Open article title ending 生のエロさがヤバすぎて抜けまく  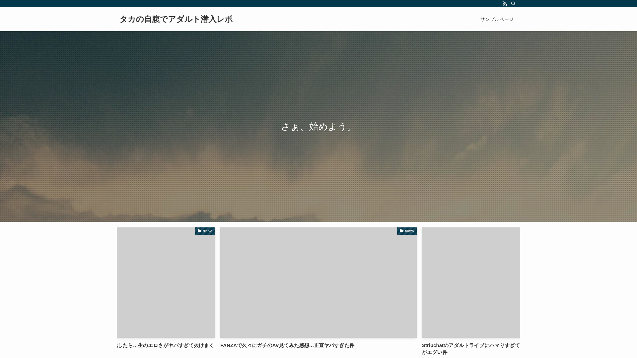pyautogui.click(x=166, y=345)
